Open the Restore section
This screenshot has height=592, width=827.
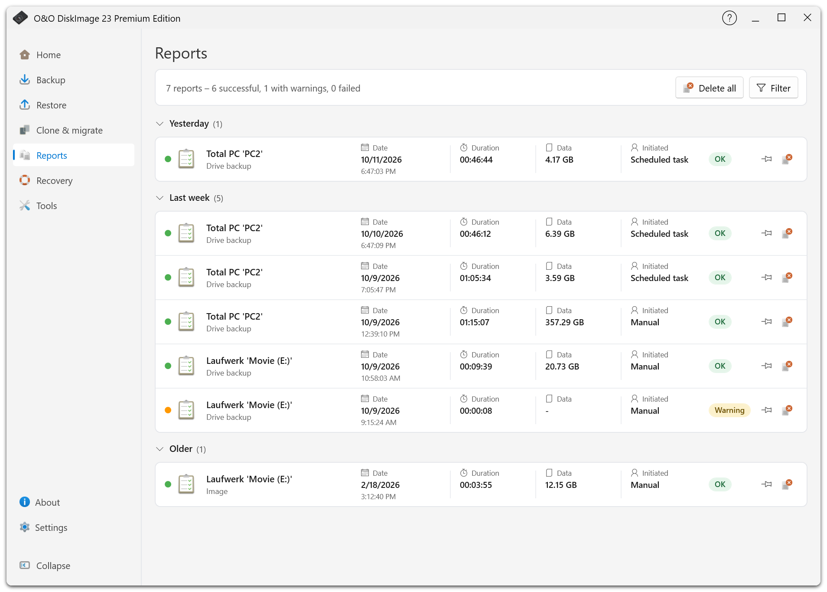(74, 105)
